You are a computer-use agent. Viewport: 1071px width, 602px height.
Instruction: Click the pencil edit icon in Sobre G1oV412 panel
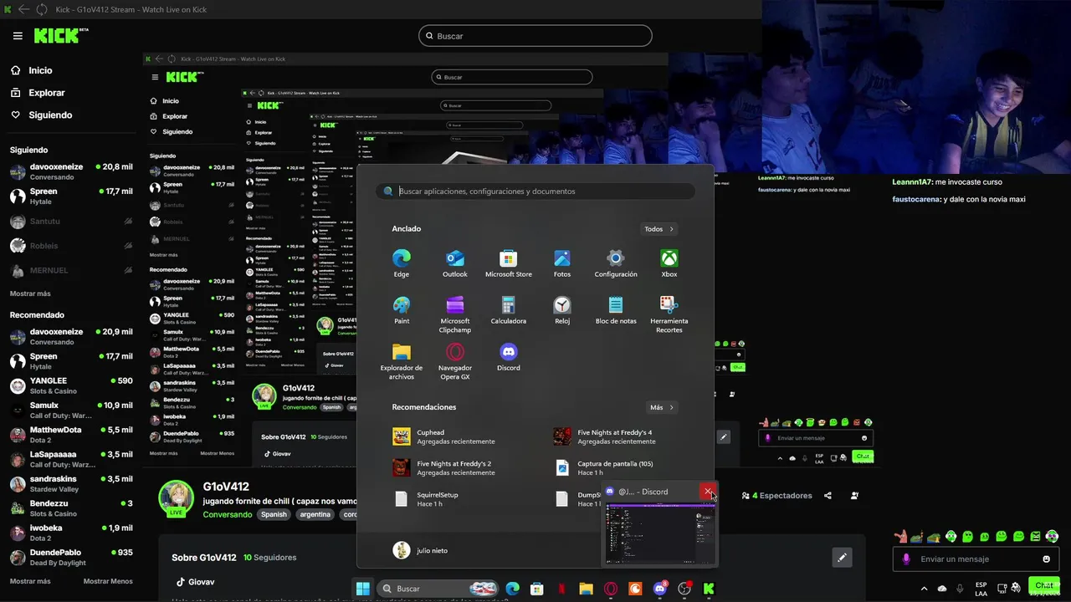tap(842, 558)
